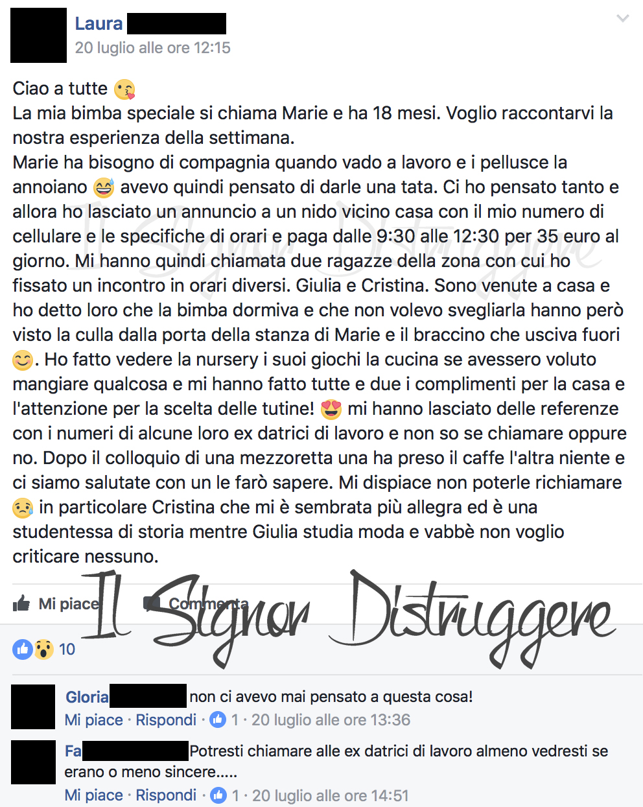Open the profile name starting with Fa
643x807 pixels.
click(73, 751)
